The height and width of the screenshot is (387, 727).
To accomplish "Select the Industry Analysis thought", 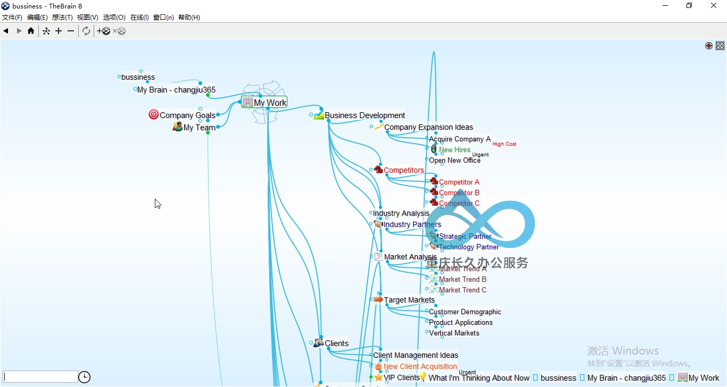I will [x=401, y=213].
